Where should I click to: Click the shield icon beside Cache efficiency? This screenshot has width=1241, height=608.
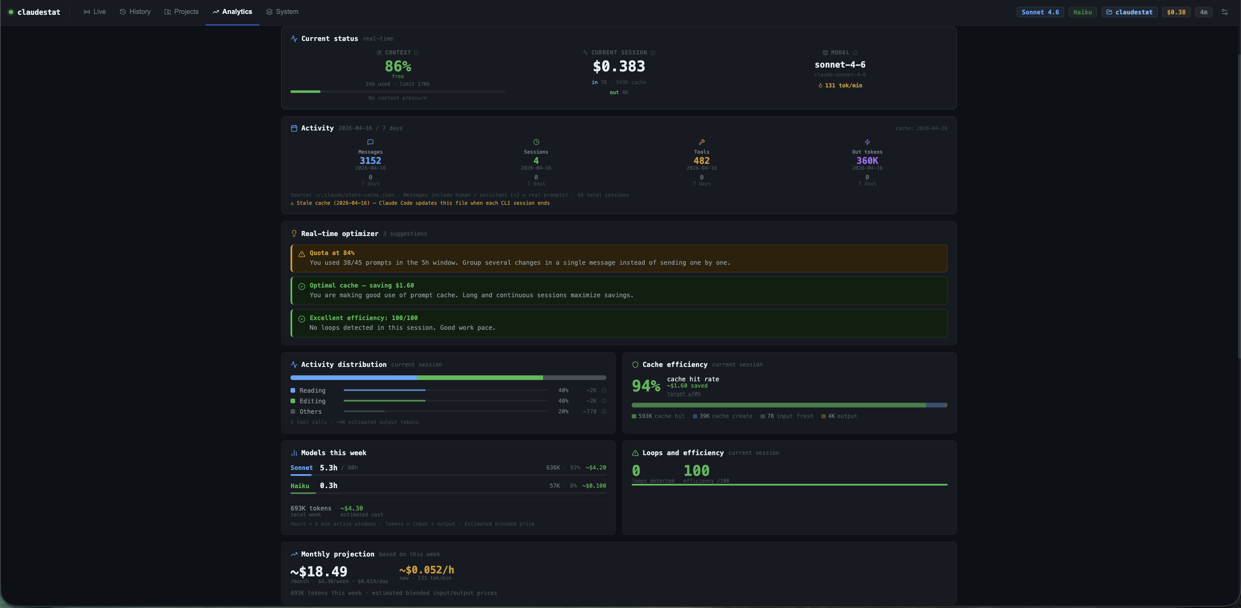635,365
